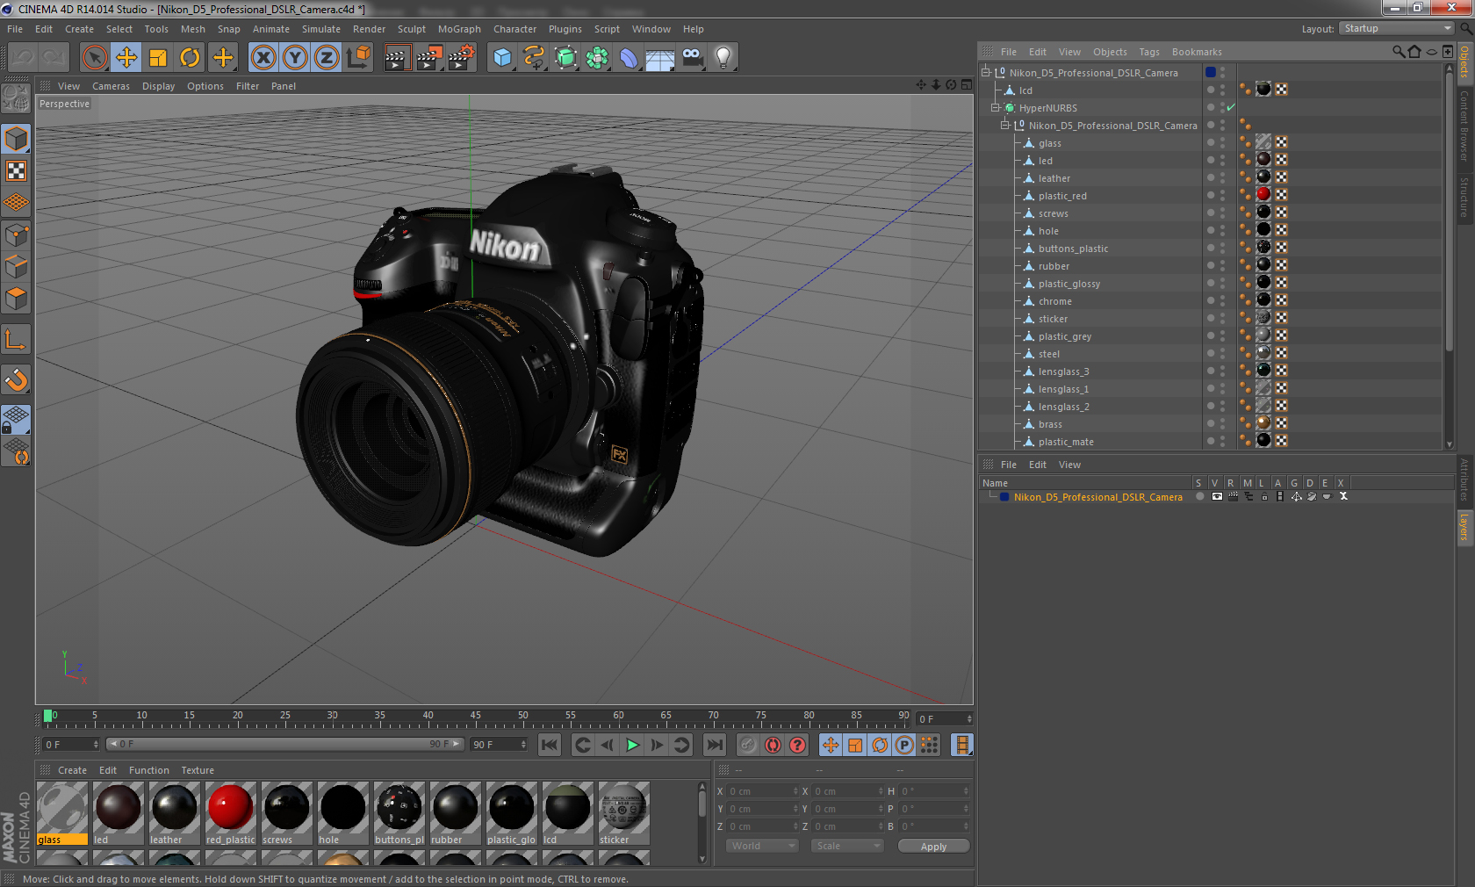Viewport: 1475px width, 887px height.
Task: Click frame 45 on the timeline
Action: (x=475, y=718)
